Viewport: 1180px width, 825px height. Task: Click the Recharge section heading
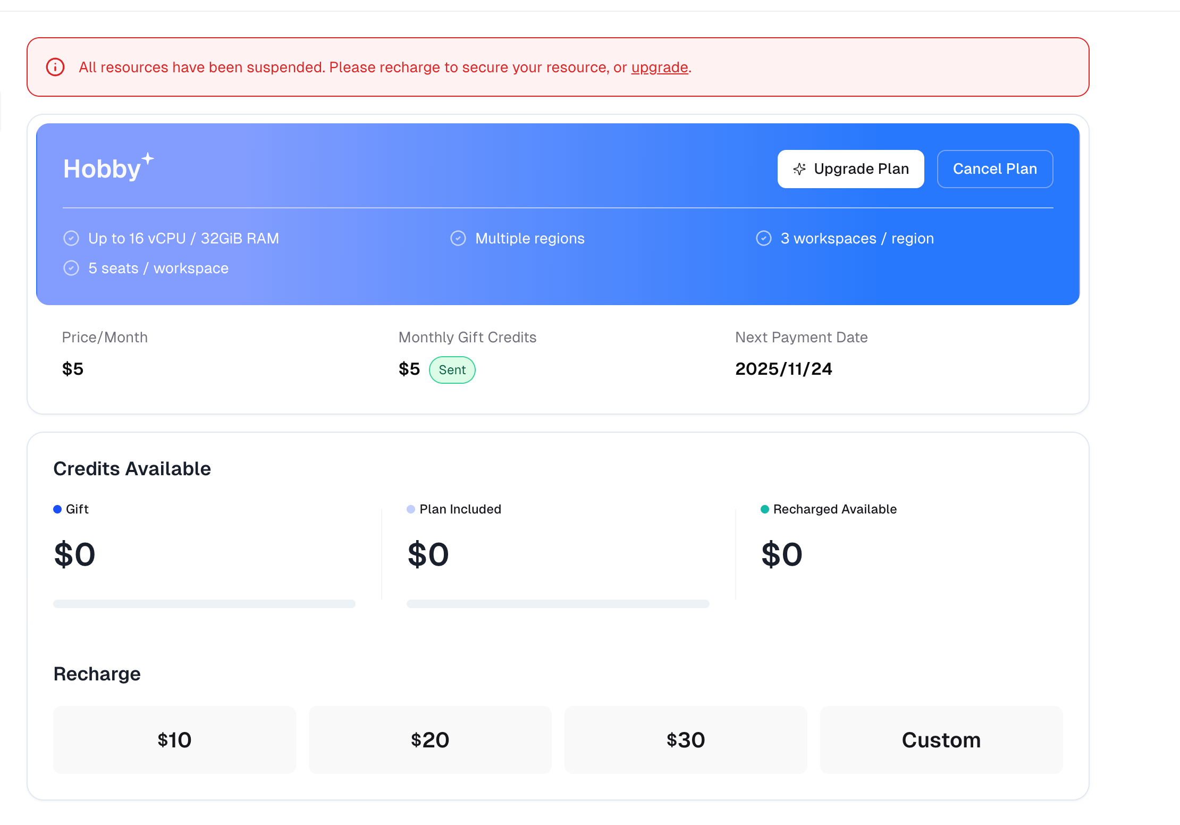[x=97, y=674]
